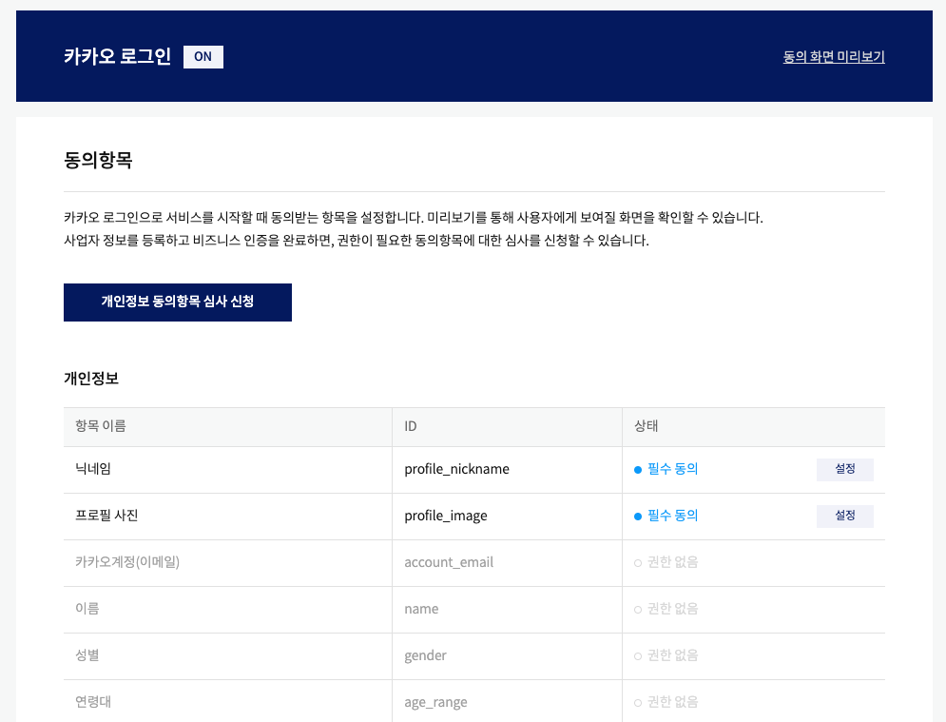Viewport: 946px width, 722px height.
Task: Click the 동의항목 section heading
Action: [x=98, y=160]
